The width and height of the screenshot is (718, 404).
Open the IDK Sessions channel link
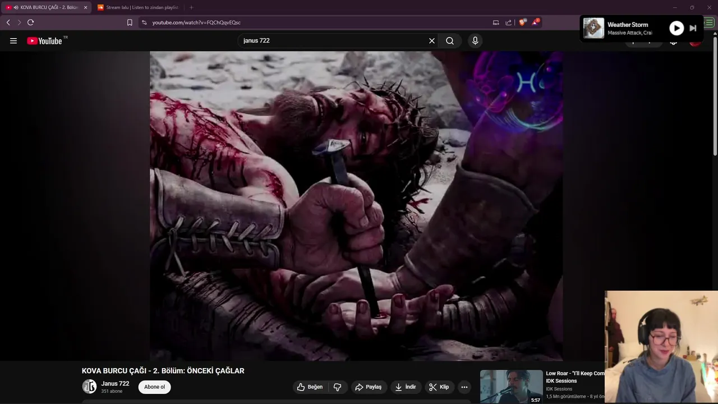tap(559, 389)
